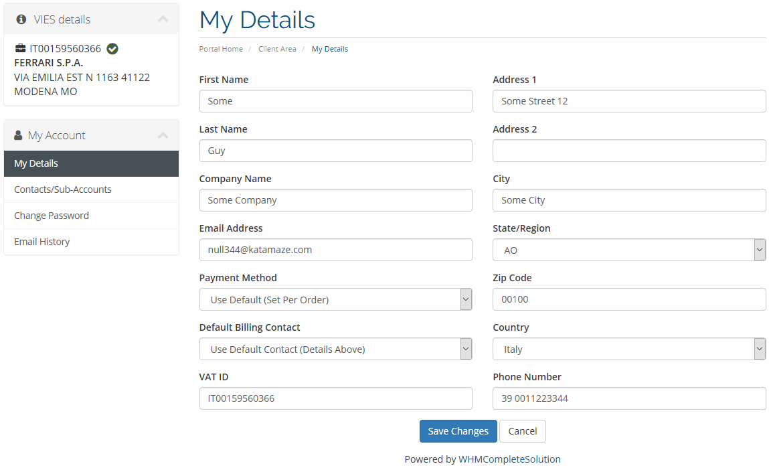Click the Country field label
This screenshot has width=769, height=466.
[x=511, y=327]
